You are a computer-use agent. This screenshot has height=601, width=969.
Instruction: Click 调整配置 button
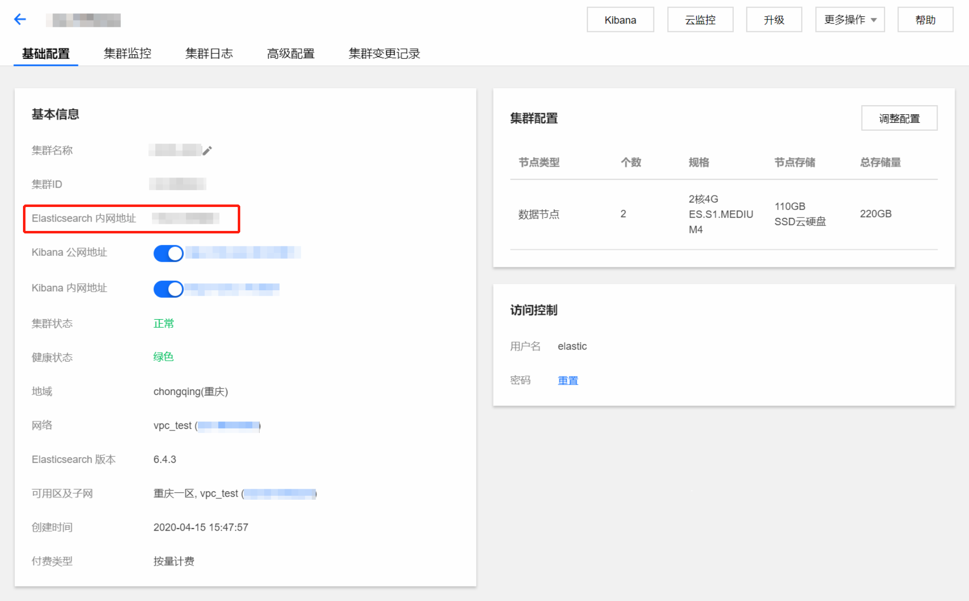click(x=899, y=118)
